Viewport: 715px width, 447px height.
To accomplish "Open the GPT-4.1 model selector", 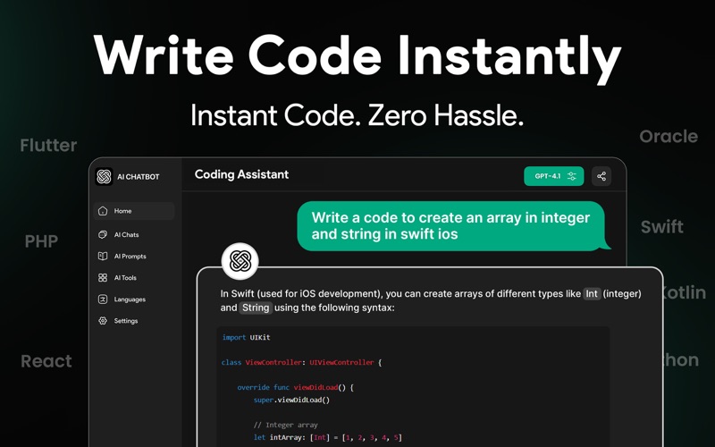I will pyautogui.click(x=553, y=176).
